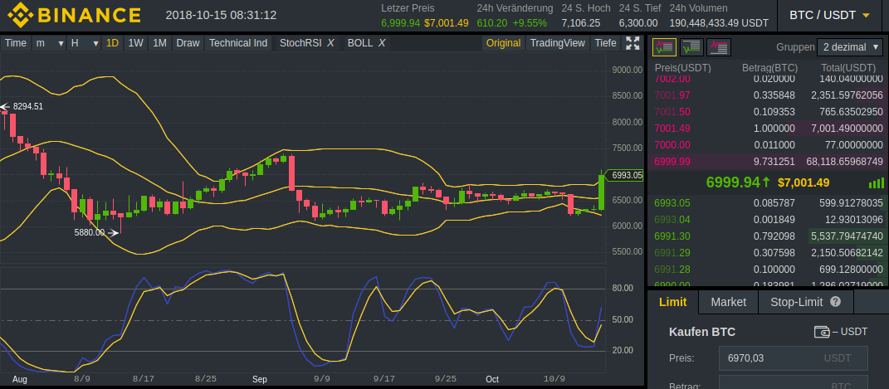Image resolution: width=889 pixels, height=389 pixels.
Task: Click buy order row at 6993.05
Action: click(x=769, y=202)
